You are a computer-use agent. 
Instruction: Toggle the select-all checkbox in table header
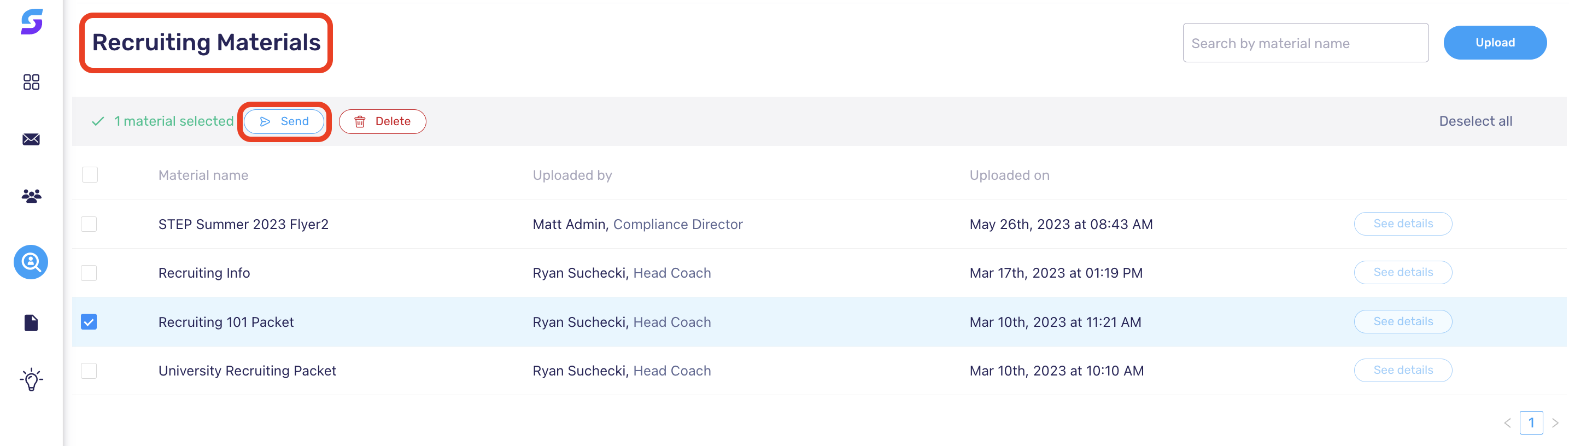(x=90, y=175)
